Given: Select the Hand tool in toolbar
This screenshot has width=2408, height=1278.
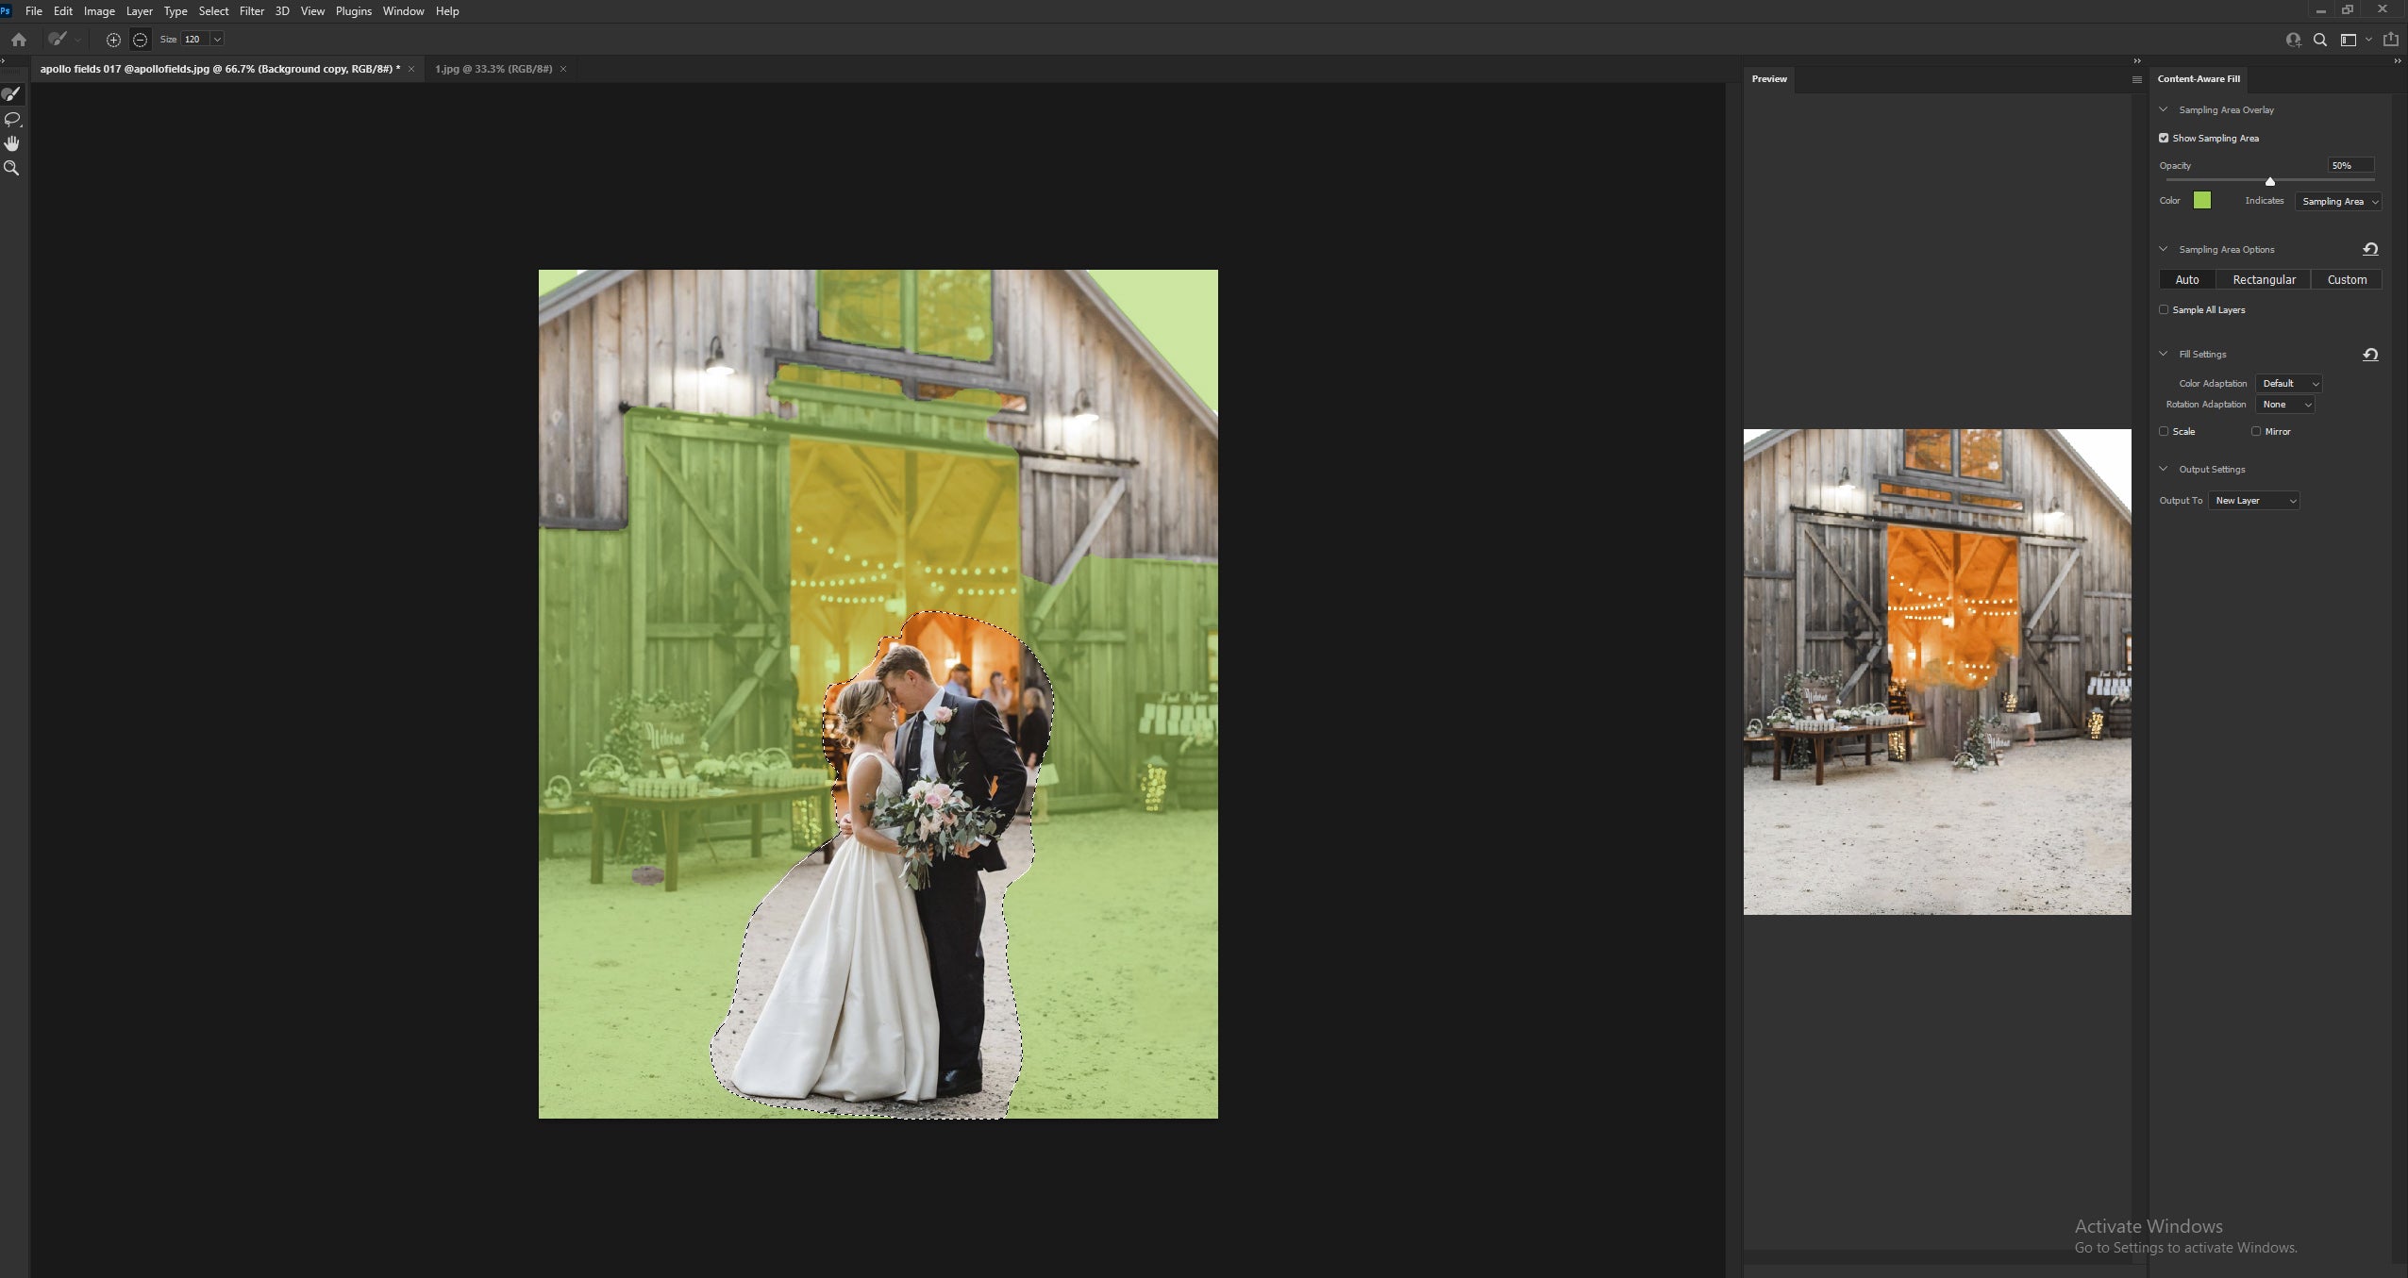Looking at the screenshot, I should 13,143.
